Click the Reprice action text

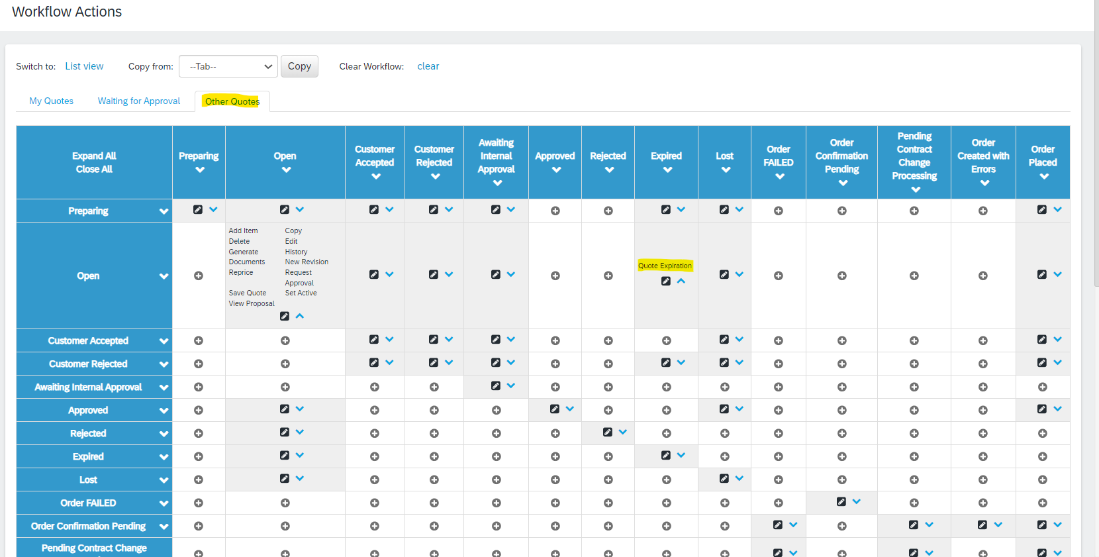coord(241,272)
